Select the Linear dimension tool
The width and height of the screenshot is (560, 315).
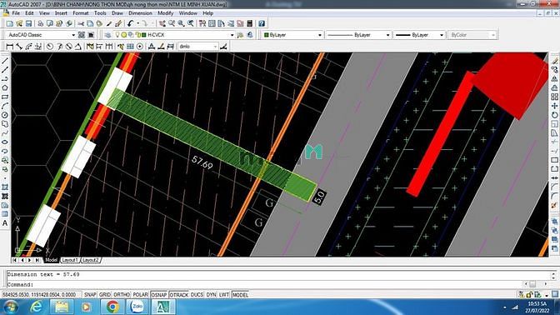click(10, 47)
